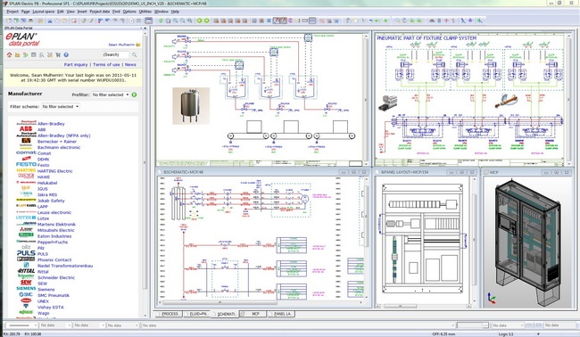Open the Prefilter dropdown
The height and width of the screenshot is (337, 580).
111,95
